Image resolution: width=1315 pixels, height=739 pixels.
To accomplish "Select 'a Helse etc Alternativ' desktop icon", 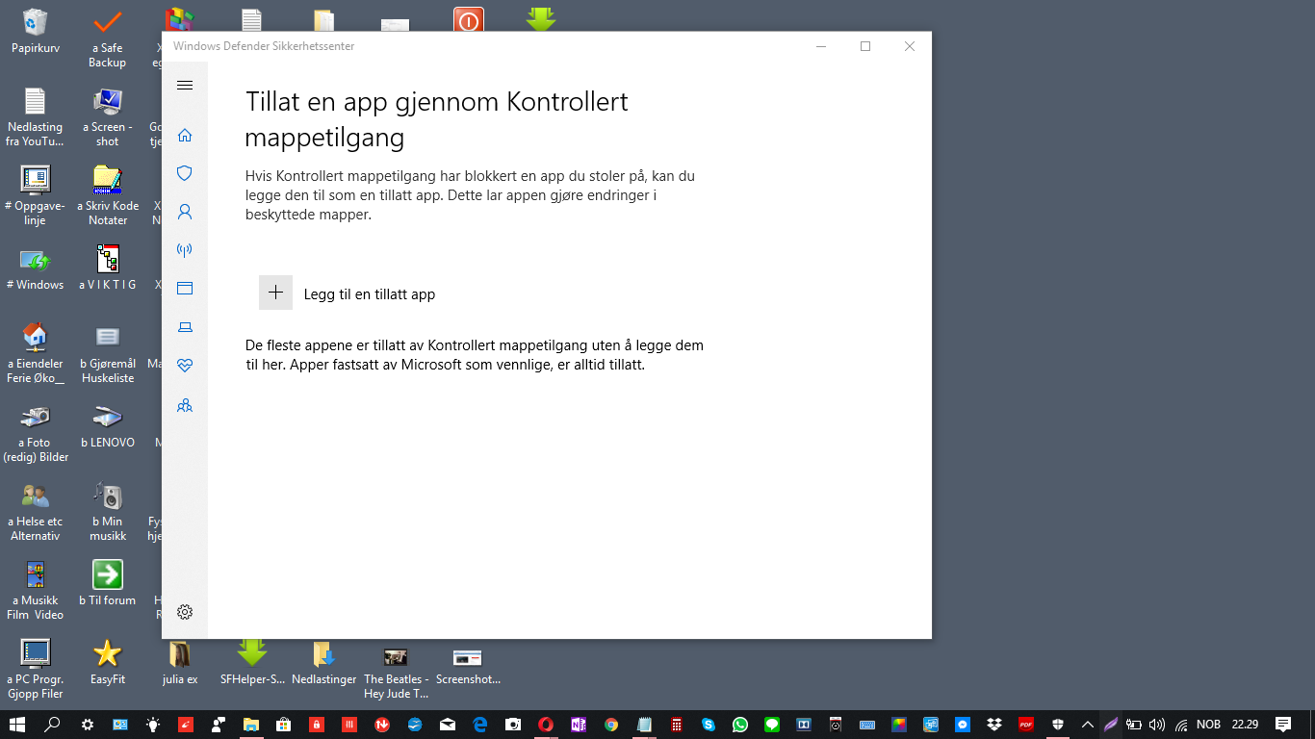I will coord(35,512).
